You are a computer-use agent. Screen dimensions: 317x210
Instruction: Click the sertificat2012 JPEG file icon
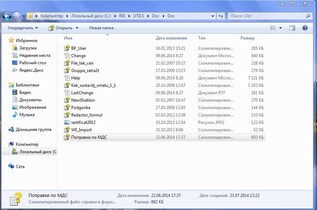[67, 122]
